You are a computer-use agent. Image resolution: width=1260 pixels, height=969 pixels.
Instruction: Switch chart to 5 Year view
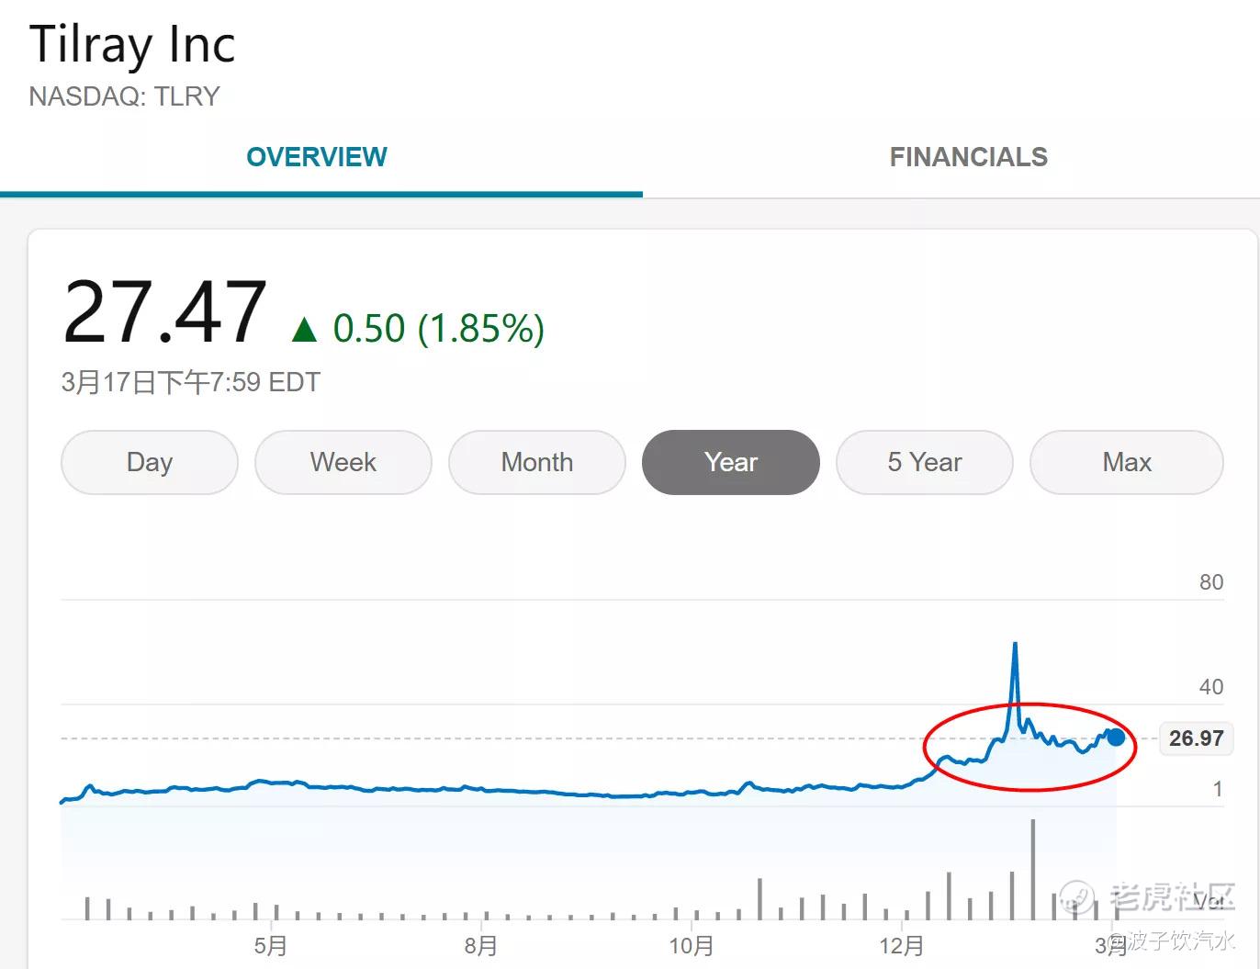pyautogui.click(x=925, y=462)
